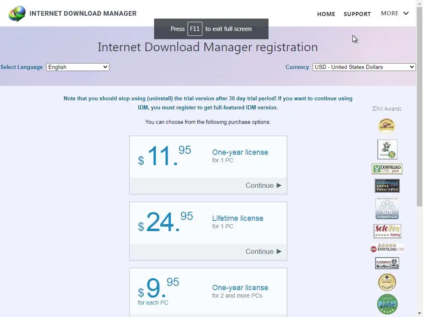Click the INTERNET DOWNLOAD MANAGER title link
This screenshot has width=423, height=317.
point(83,14)
